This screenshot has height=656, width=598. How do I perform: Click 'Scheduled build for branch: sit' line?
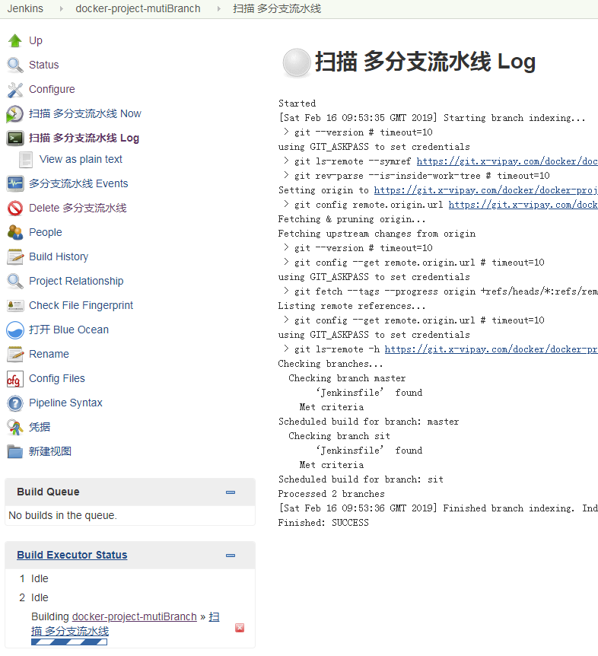click(x=361, y=479)
